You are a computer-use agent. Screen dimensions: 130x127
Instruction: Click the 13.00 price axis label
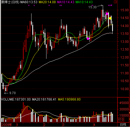[124, 41]
